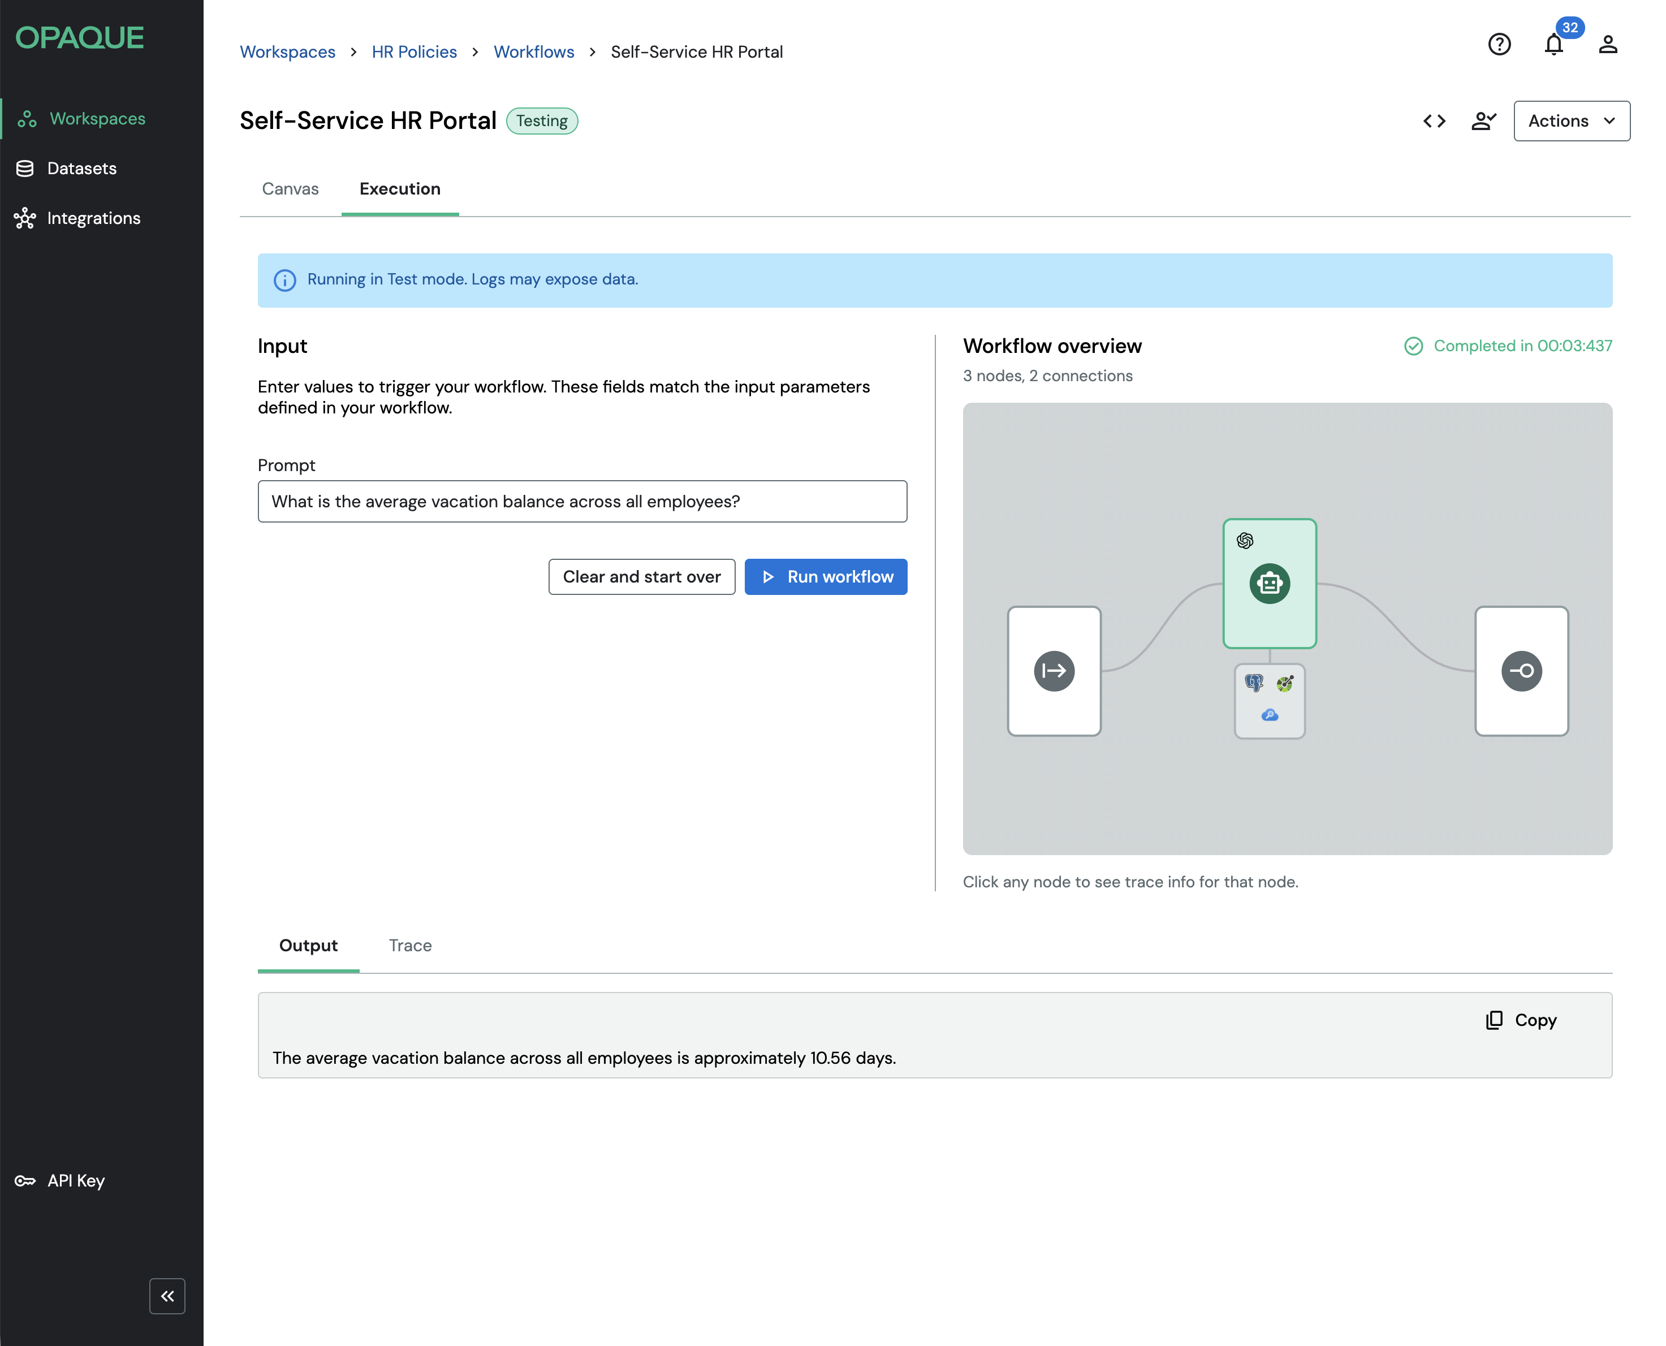Click the code view brackets icon
This screenshot has width=1666, height=1346.
pyautogui.click(x=1434, y=121)
